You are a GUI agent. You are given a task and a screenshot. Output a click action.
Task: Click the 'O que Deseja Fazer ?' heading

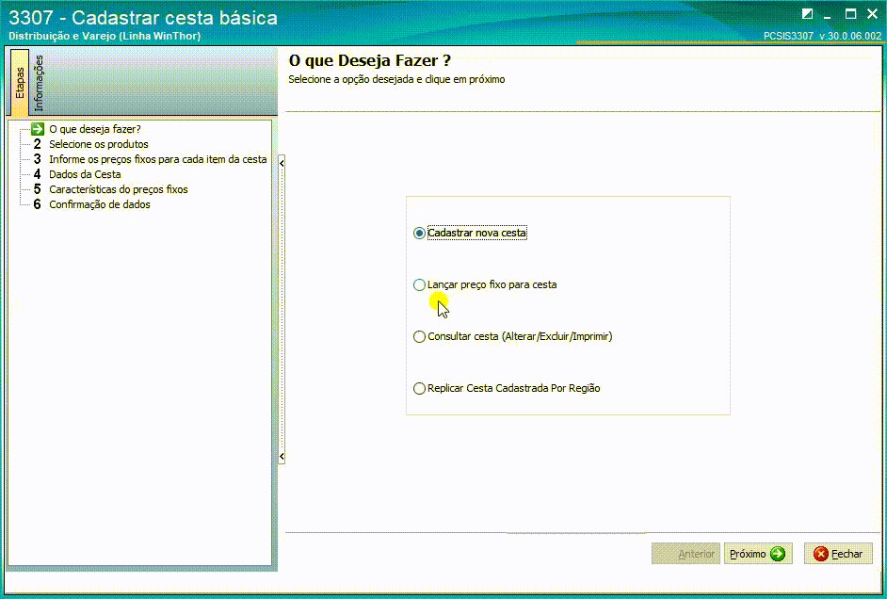click(x=369, y=61)
